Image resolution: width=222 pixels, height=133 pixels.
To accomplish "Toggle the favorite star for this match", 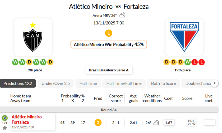I will 5,128.
